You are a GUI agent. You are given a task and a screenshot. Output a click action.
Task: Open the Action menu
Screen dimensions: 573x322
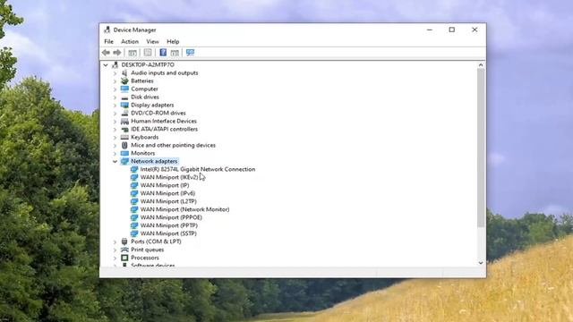[130, 41]
